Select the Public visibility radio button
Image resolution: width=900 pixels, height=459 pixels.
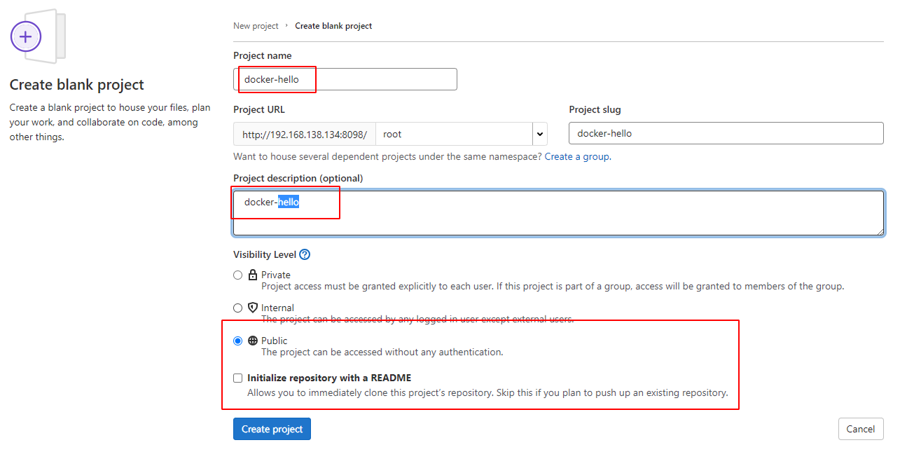click(x=238, y=341)
